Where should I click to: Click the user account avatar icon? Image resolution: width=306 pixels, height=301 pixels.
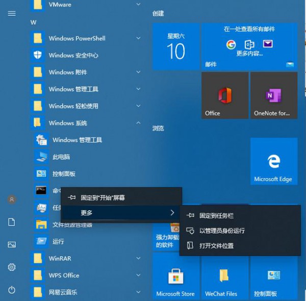[12, 199]
